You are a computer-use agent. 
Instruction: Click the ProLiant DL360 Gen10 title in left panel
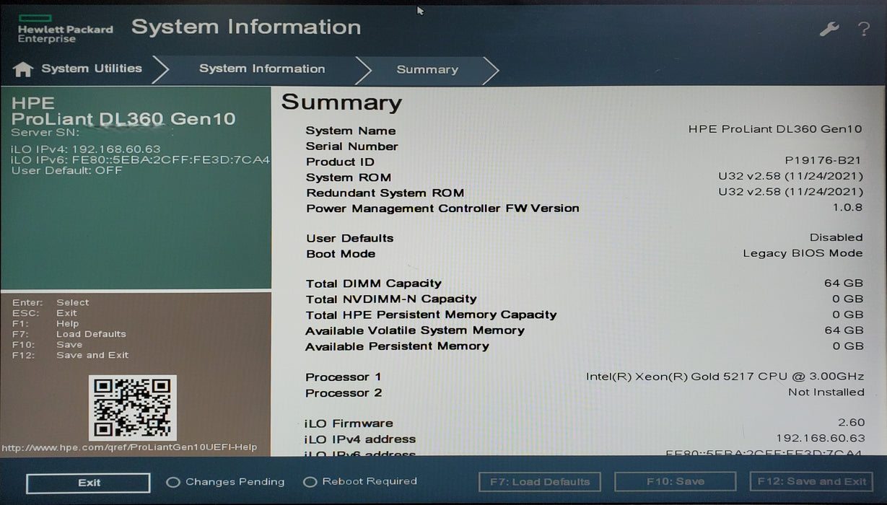click(x=123, y=119)
